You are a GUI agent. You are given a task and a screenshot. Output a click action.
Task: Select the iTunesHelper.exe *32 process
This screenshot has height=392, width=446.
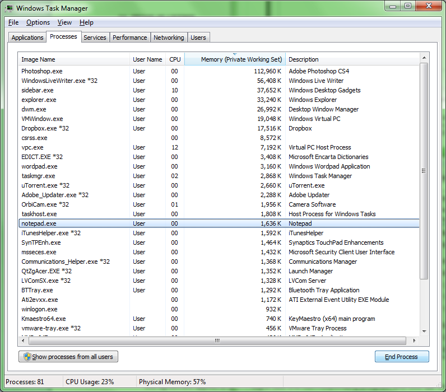coord(219,233)
